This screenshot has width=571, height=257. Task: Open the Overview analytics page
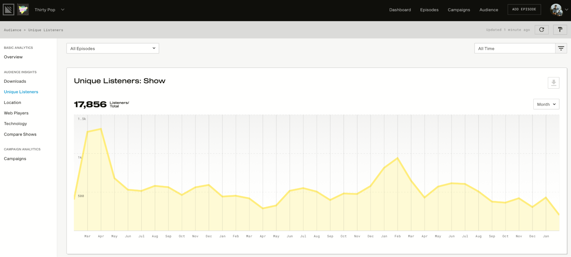(x=13, y=57)
